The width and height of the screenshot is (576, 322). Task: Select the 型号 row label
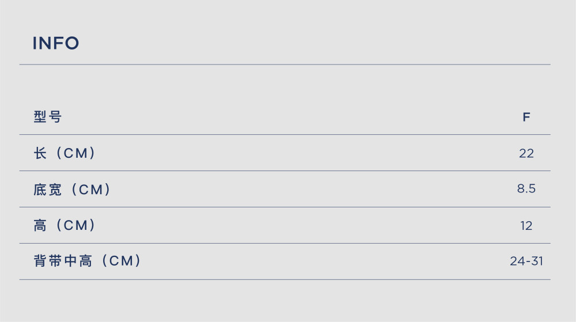48,117
